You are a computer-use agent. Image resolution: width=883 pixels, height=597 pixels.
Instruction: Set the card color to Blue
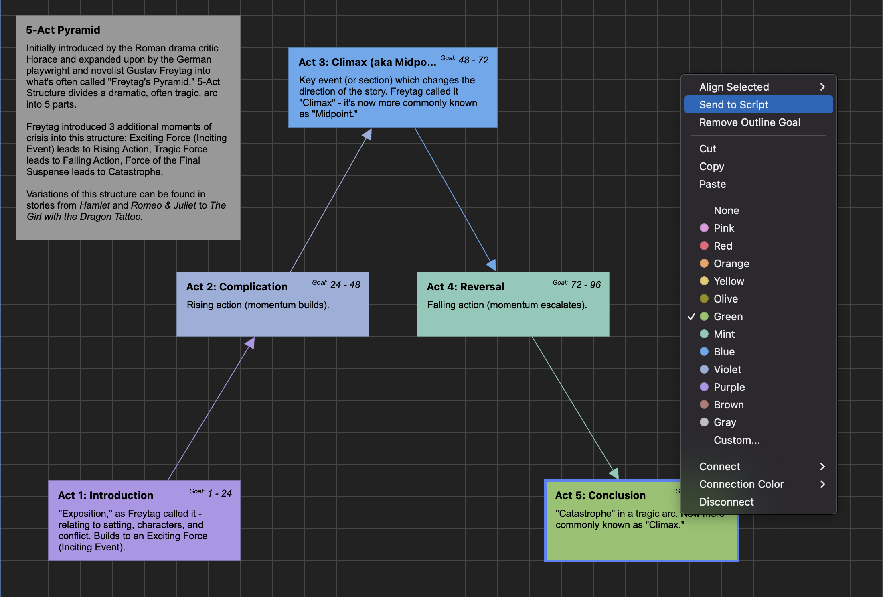(704, 352)
